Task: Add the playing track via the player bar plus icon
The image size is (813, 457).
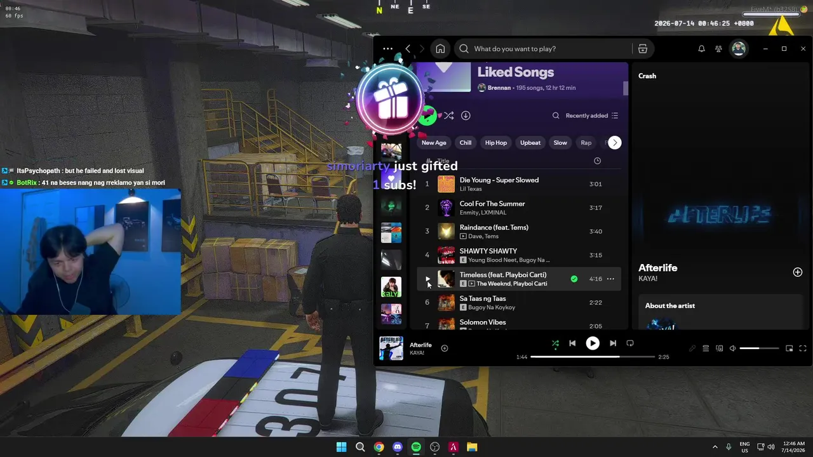Action: point(445,348)
